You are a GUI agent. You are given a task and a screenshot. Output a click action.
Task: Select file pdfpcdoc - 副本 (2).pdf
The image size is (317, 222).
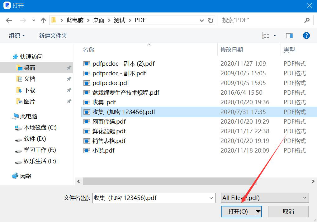[123, 64]
